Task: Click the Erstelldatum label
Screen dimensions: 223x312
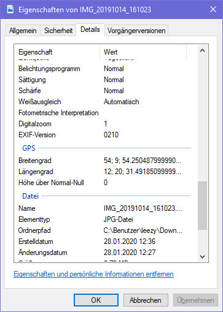Action: (36, 242)
